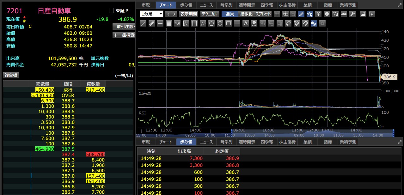Select the Gann fan drawing tool
This screenshot has height=195, width=404.
pyautogui.click(x=186, y=23)
